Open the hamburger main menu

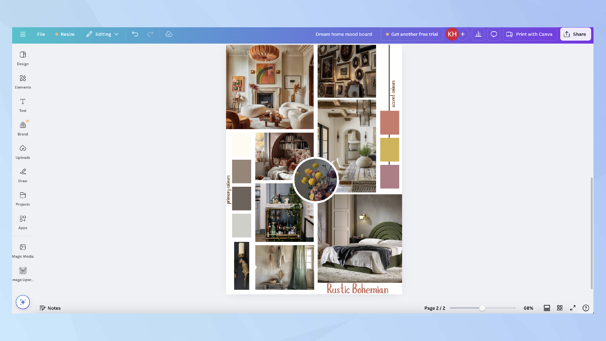pyautogui.click(x=23, y=34)
